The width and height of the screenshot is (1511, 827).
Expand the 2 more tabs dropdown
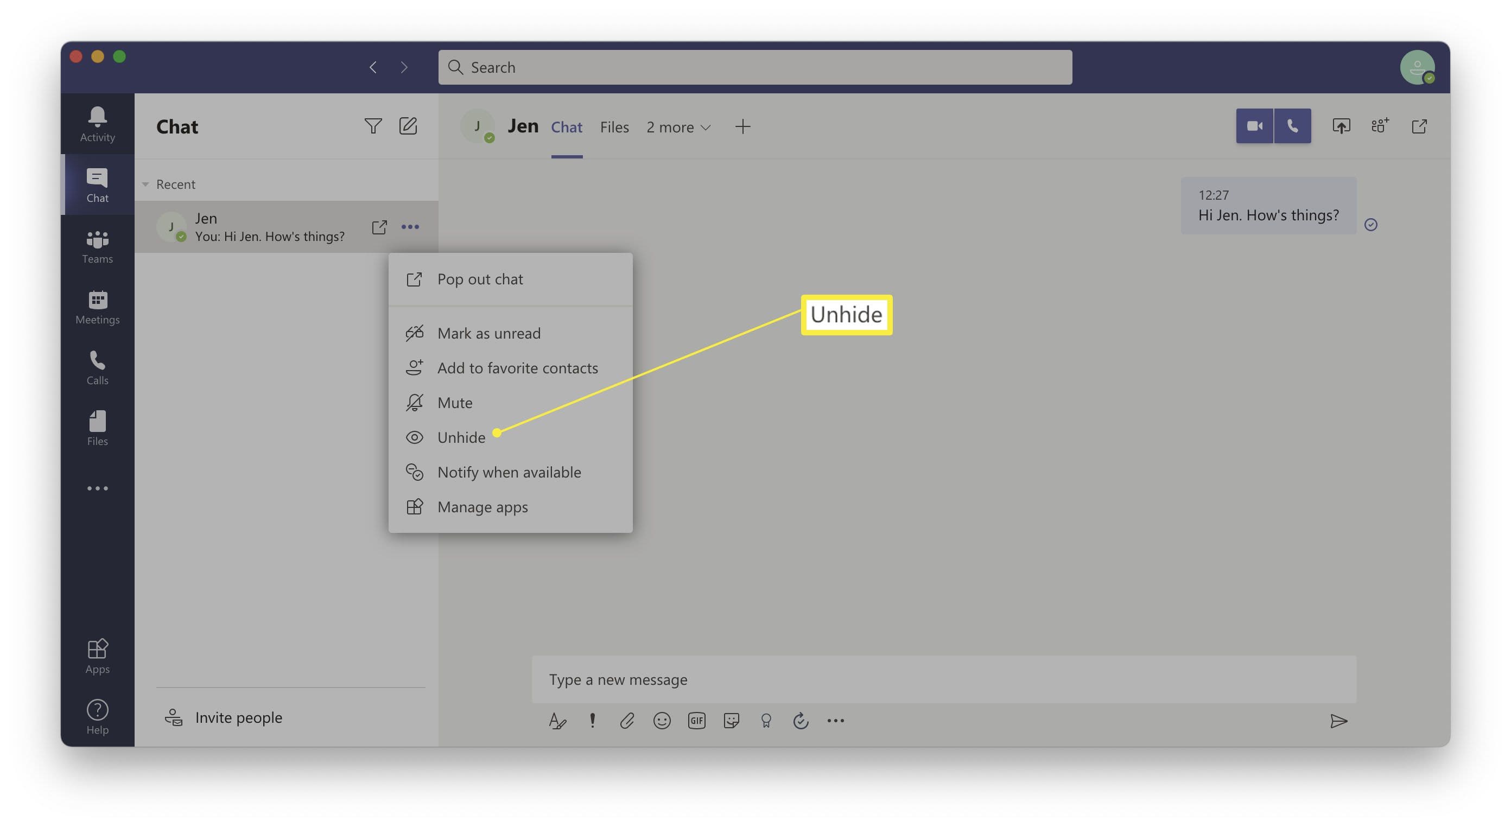click(678, 128)
